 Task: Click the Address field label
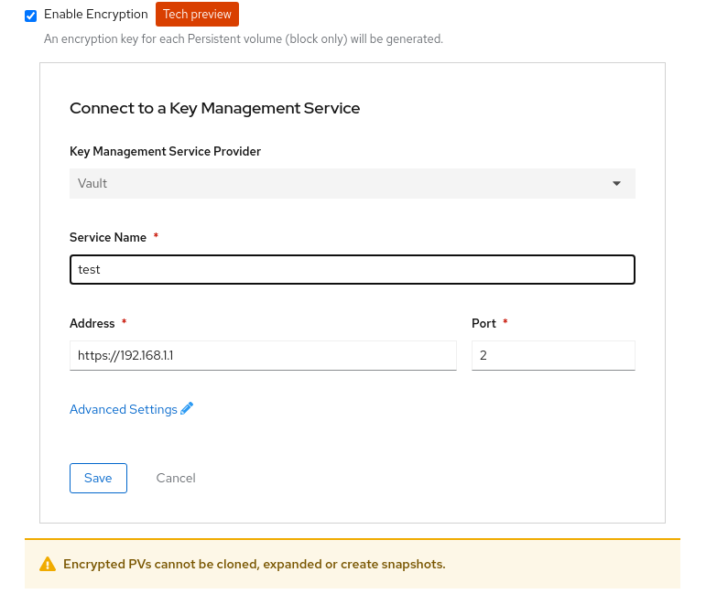[x=92, y=323]
